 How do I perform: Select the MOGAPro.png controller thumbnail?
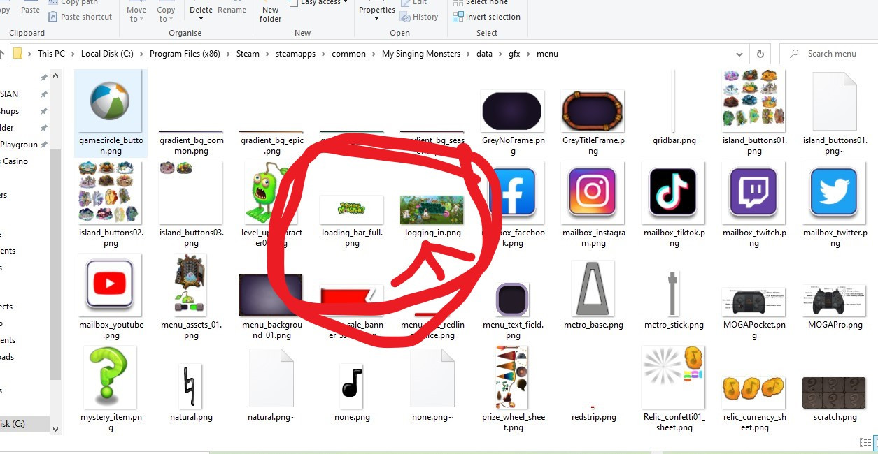click(833, 301)
